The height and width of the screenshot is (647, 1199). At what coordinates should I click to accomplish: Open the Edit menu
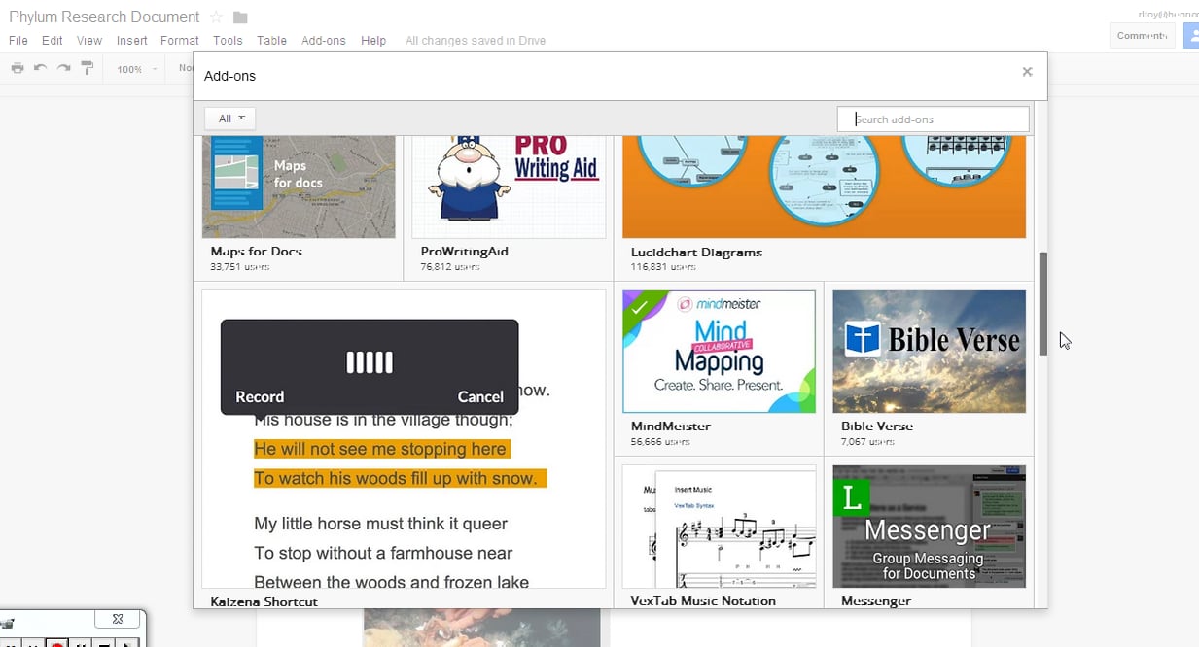click(x=53, y=41)
